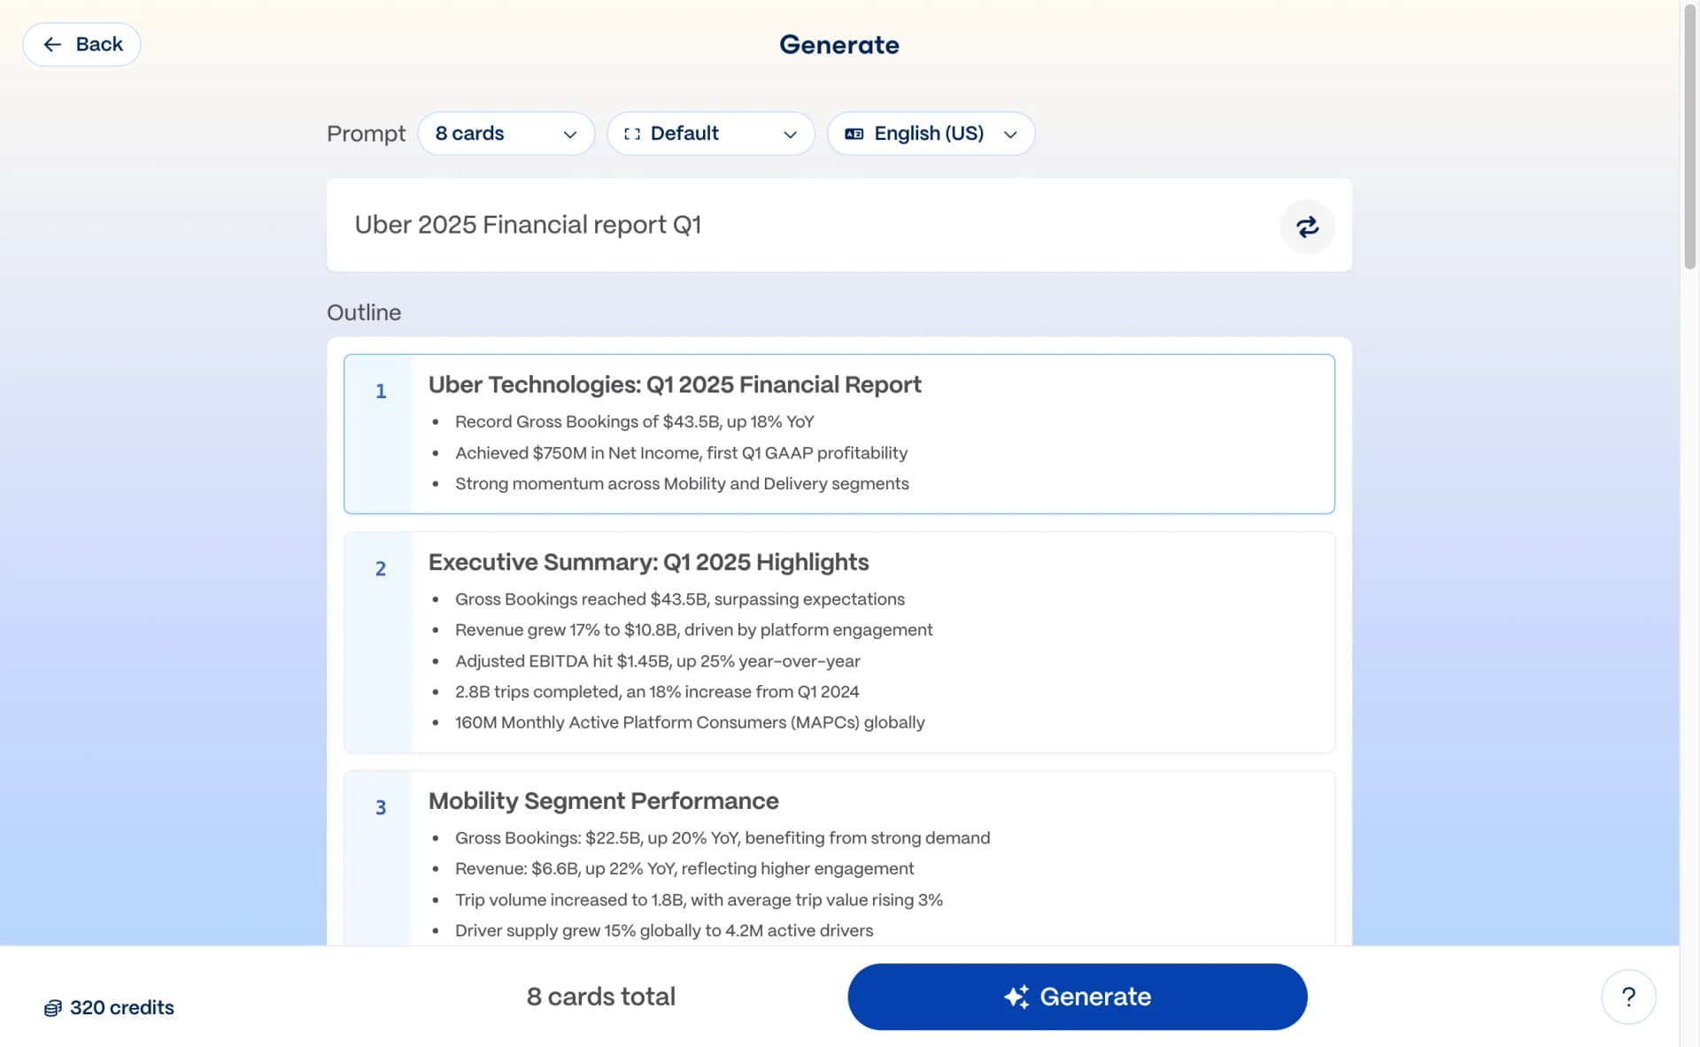
Task: Click bullet Achieved $750M in Net Income
Action: coord(681,453)
